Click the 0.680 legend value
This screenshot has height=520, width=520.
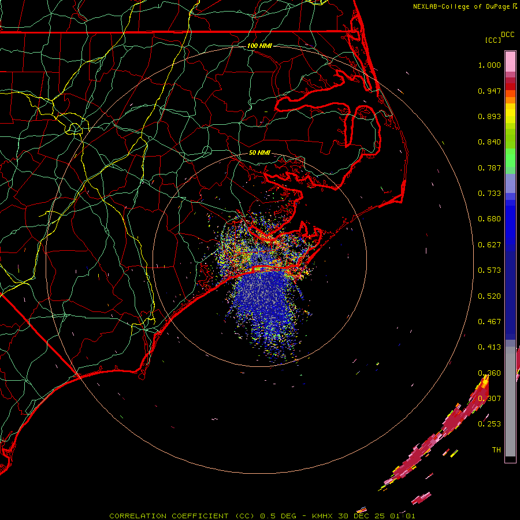(489, 219)
